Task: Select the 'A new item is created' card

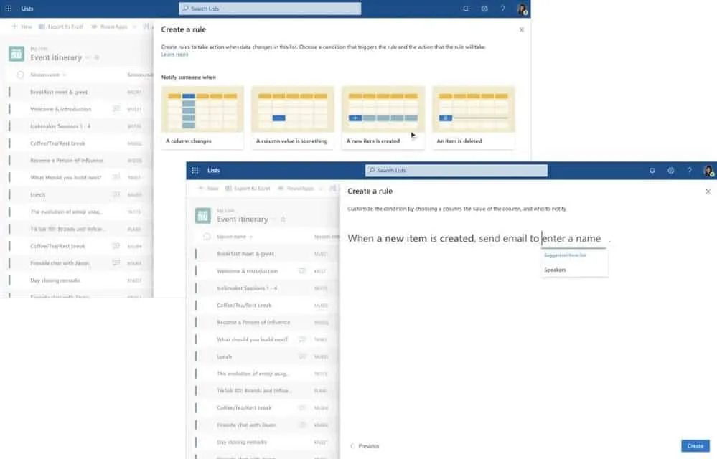Action: click(383, 117)
